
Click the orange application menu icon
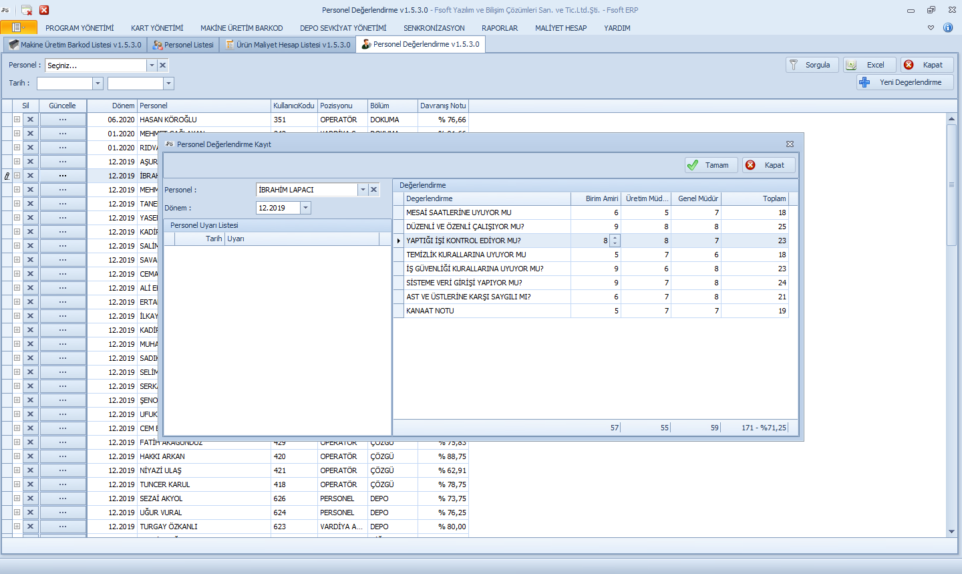click(x=18, y=27)
